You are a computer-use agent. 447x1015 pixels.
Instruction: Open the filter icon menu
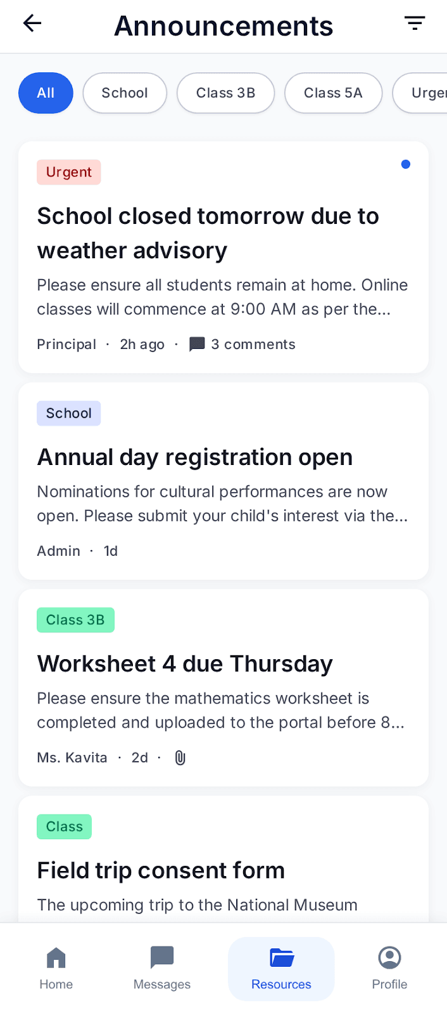click(x=415, y=23)
